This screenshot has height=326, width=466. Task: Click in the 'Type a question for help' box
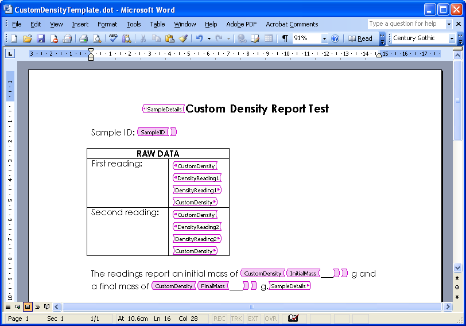[403, 24]
